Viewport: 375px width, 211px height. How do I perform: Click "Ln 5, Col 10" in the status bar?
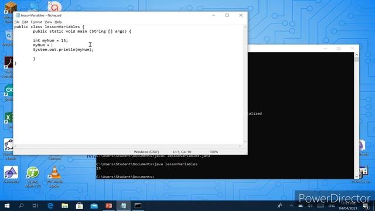pyautogui.click(x=182, y=152)
